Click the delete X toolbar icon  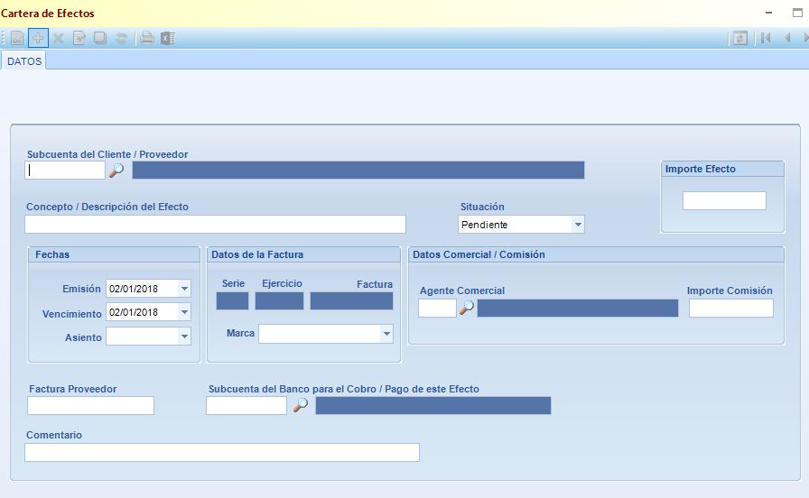point(59,38)
